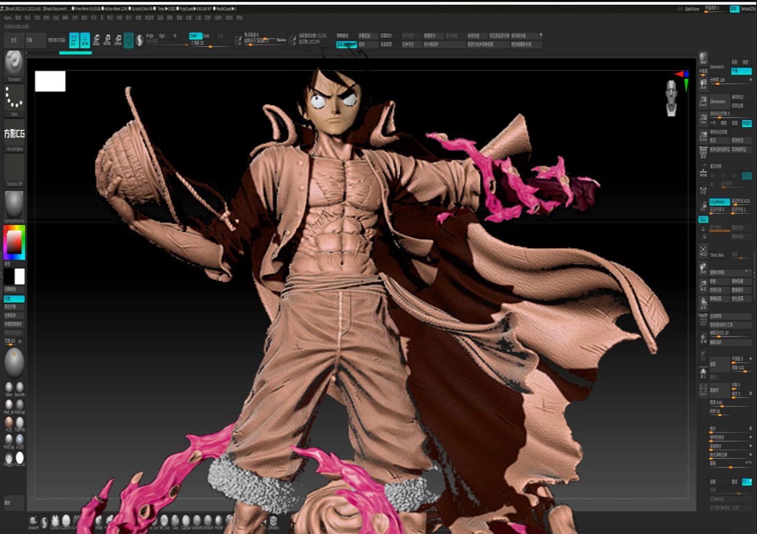Click the Z intensity slider set to 25
757x534 pixels.
coord(210,44)
